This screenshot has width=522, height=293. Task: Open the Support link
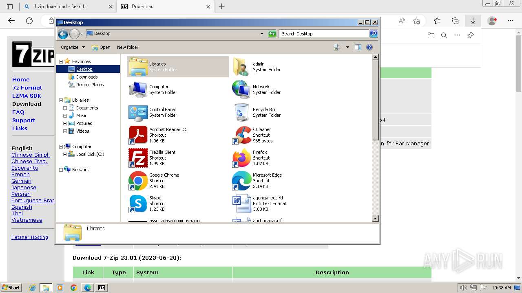pos(24,120)
